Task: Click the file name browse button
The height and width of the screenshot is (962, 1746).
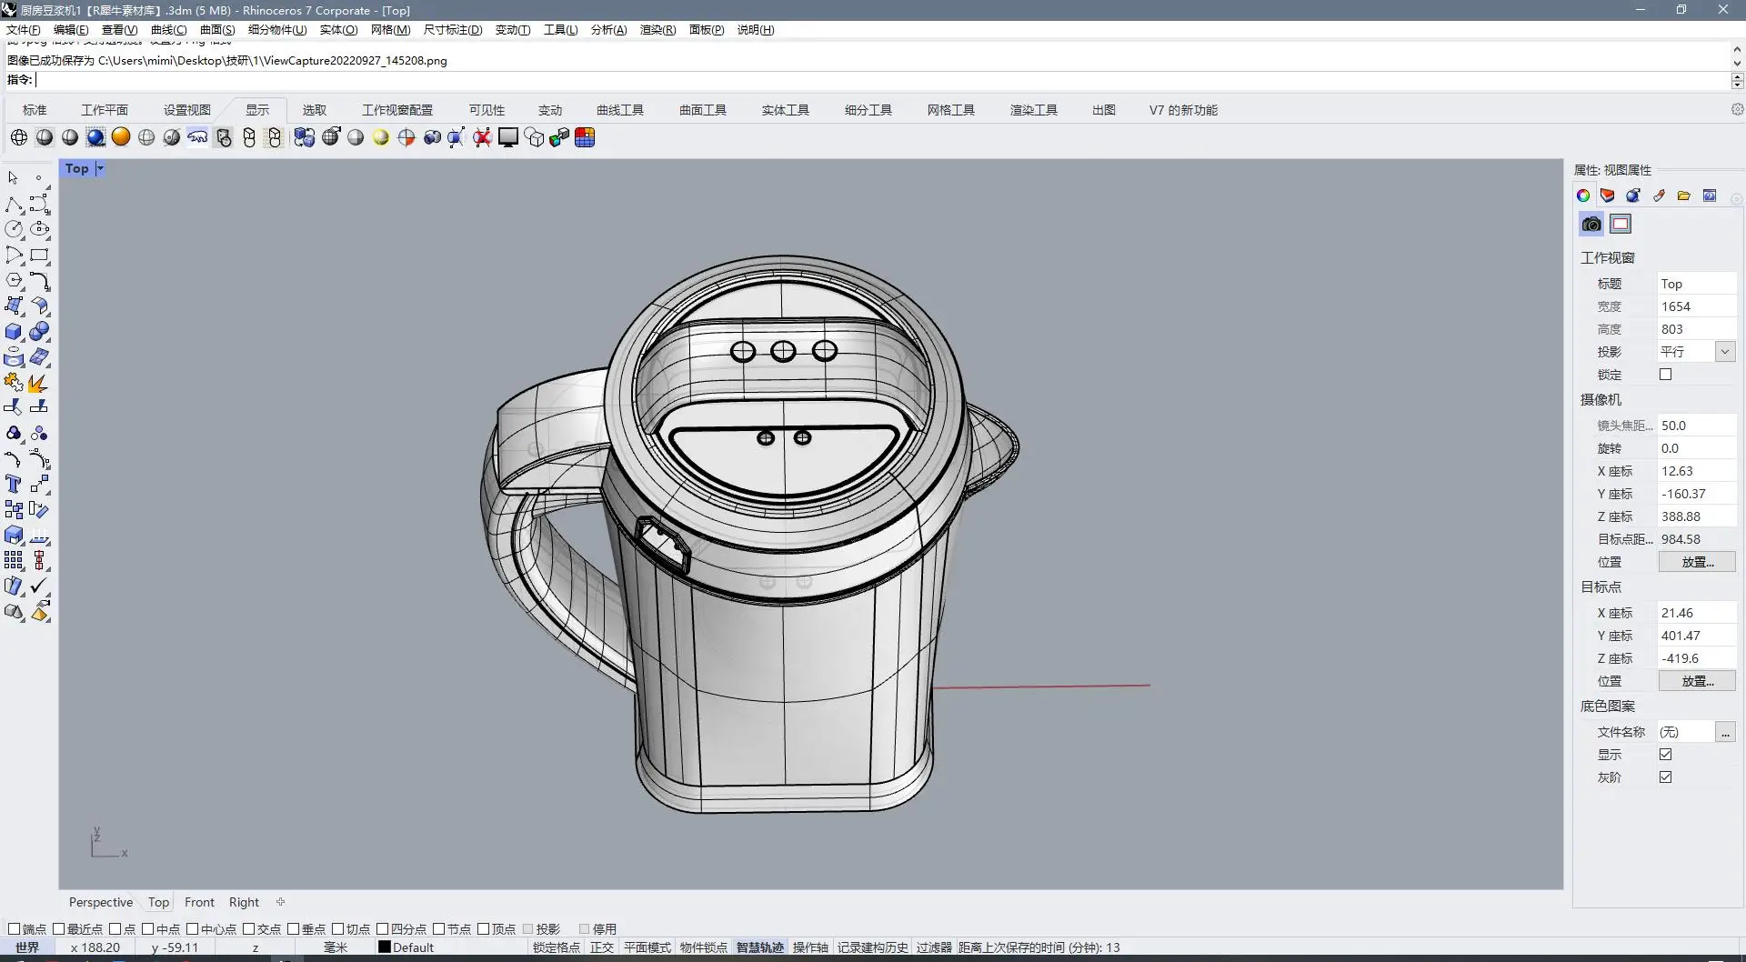Action: (x=1724, y=732)
